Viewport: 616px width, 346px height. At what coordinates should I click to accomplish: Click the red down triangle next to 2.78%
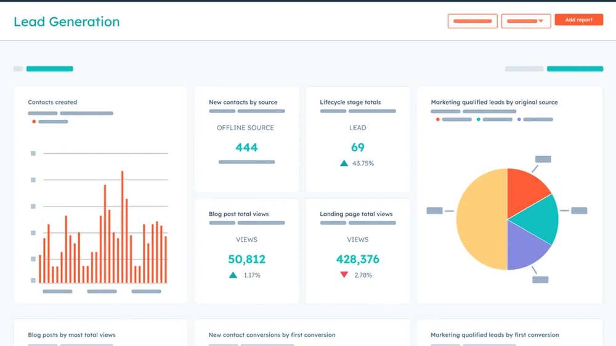click(x=344, y=275)
